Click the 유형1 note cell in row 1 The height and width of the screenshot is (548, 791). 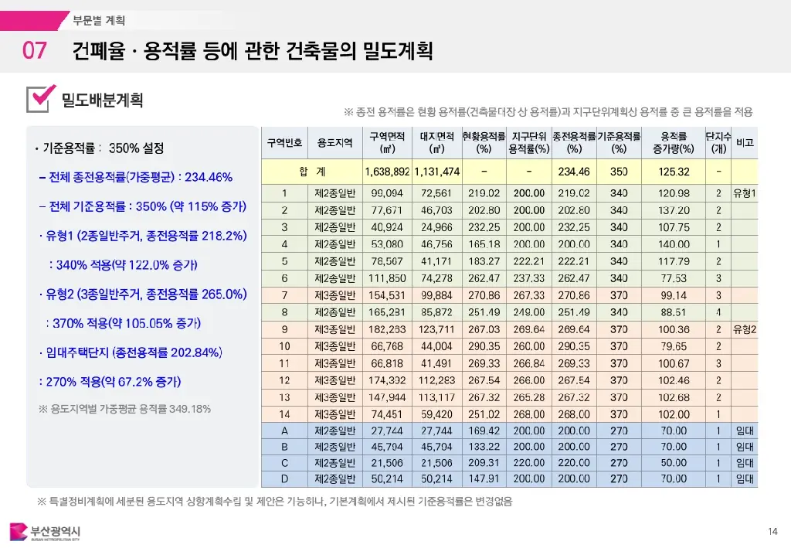pyautogui.click(x=745, y=193)
